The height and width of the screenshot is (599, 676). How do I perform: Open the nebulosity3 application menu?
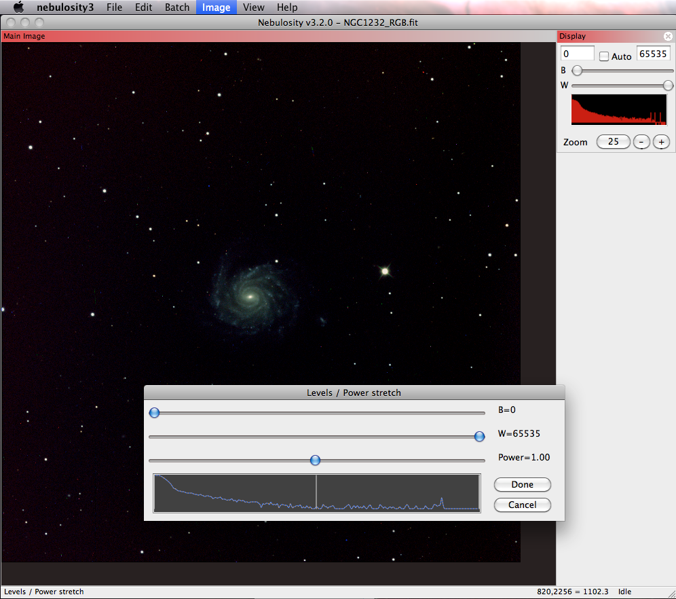pyautogui.click(x=65, y=7)
